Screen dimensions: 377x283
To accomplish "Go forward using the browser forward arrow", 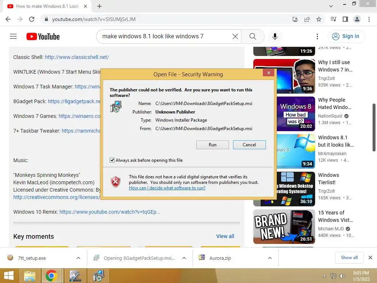I will [20, 19].
